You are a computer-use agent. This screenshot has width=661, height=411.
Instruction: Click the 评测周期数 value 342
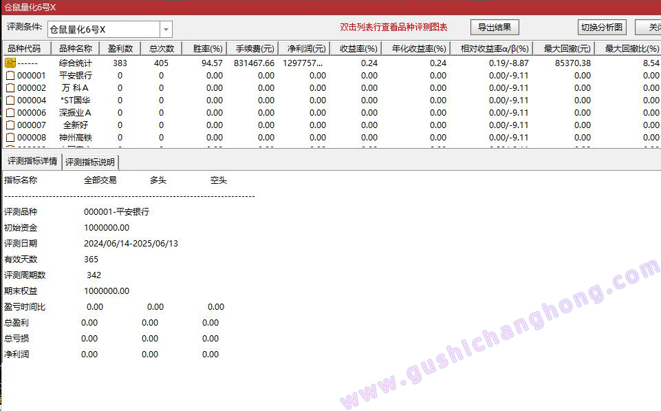94,275
